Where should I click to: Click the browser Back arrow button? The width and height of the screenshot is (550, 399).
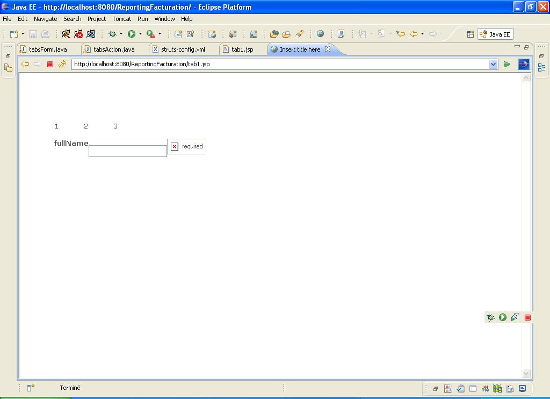pos(25,64)
